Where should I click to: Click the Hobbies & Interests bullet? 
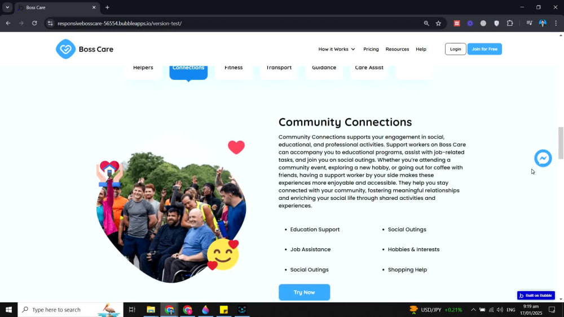coord(413,249)
